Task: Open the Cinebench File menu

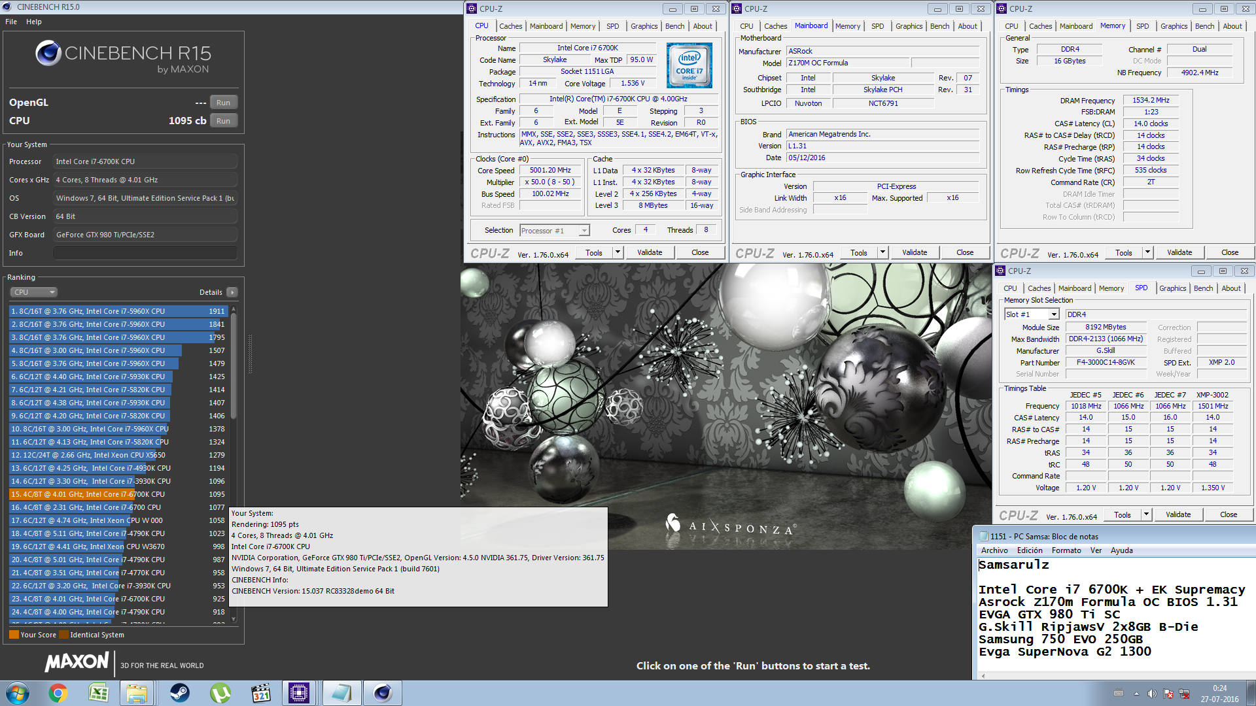Action: click(11, 22)
